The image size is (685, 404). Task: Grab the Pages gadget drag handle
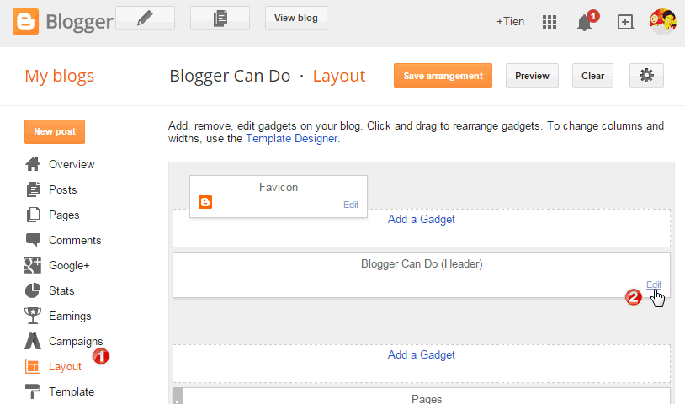click(178, 396)
